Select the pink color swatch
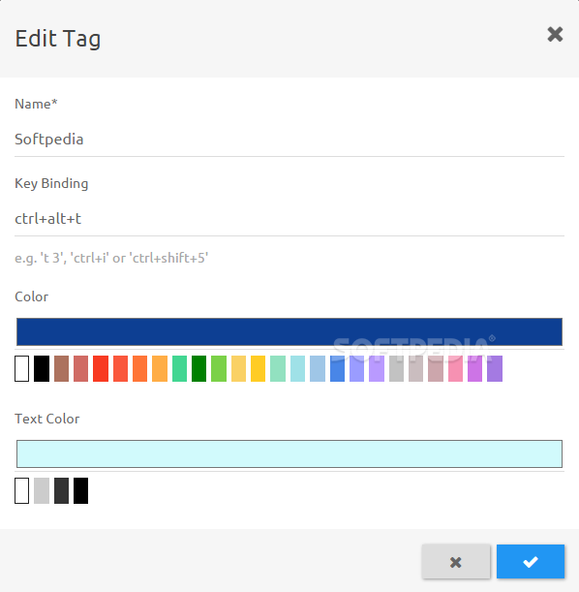Viewport: 579px width, 592px height. point(455,368)
